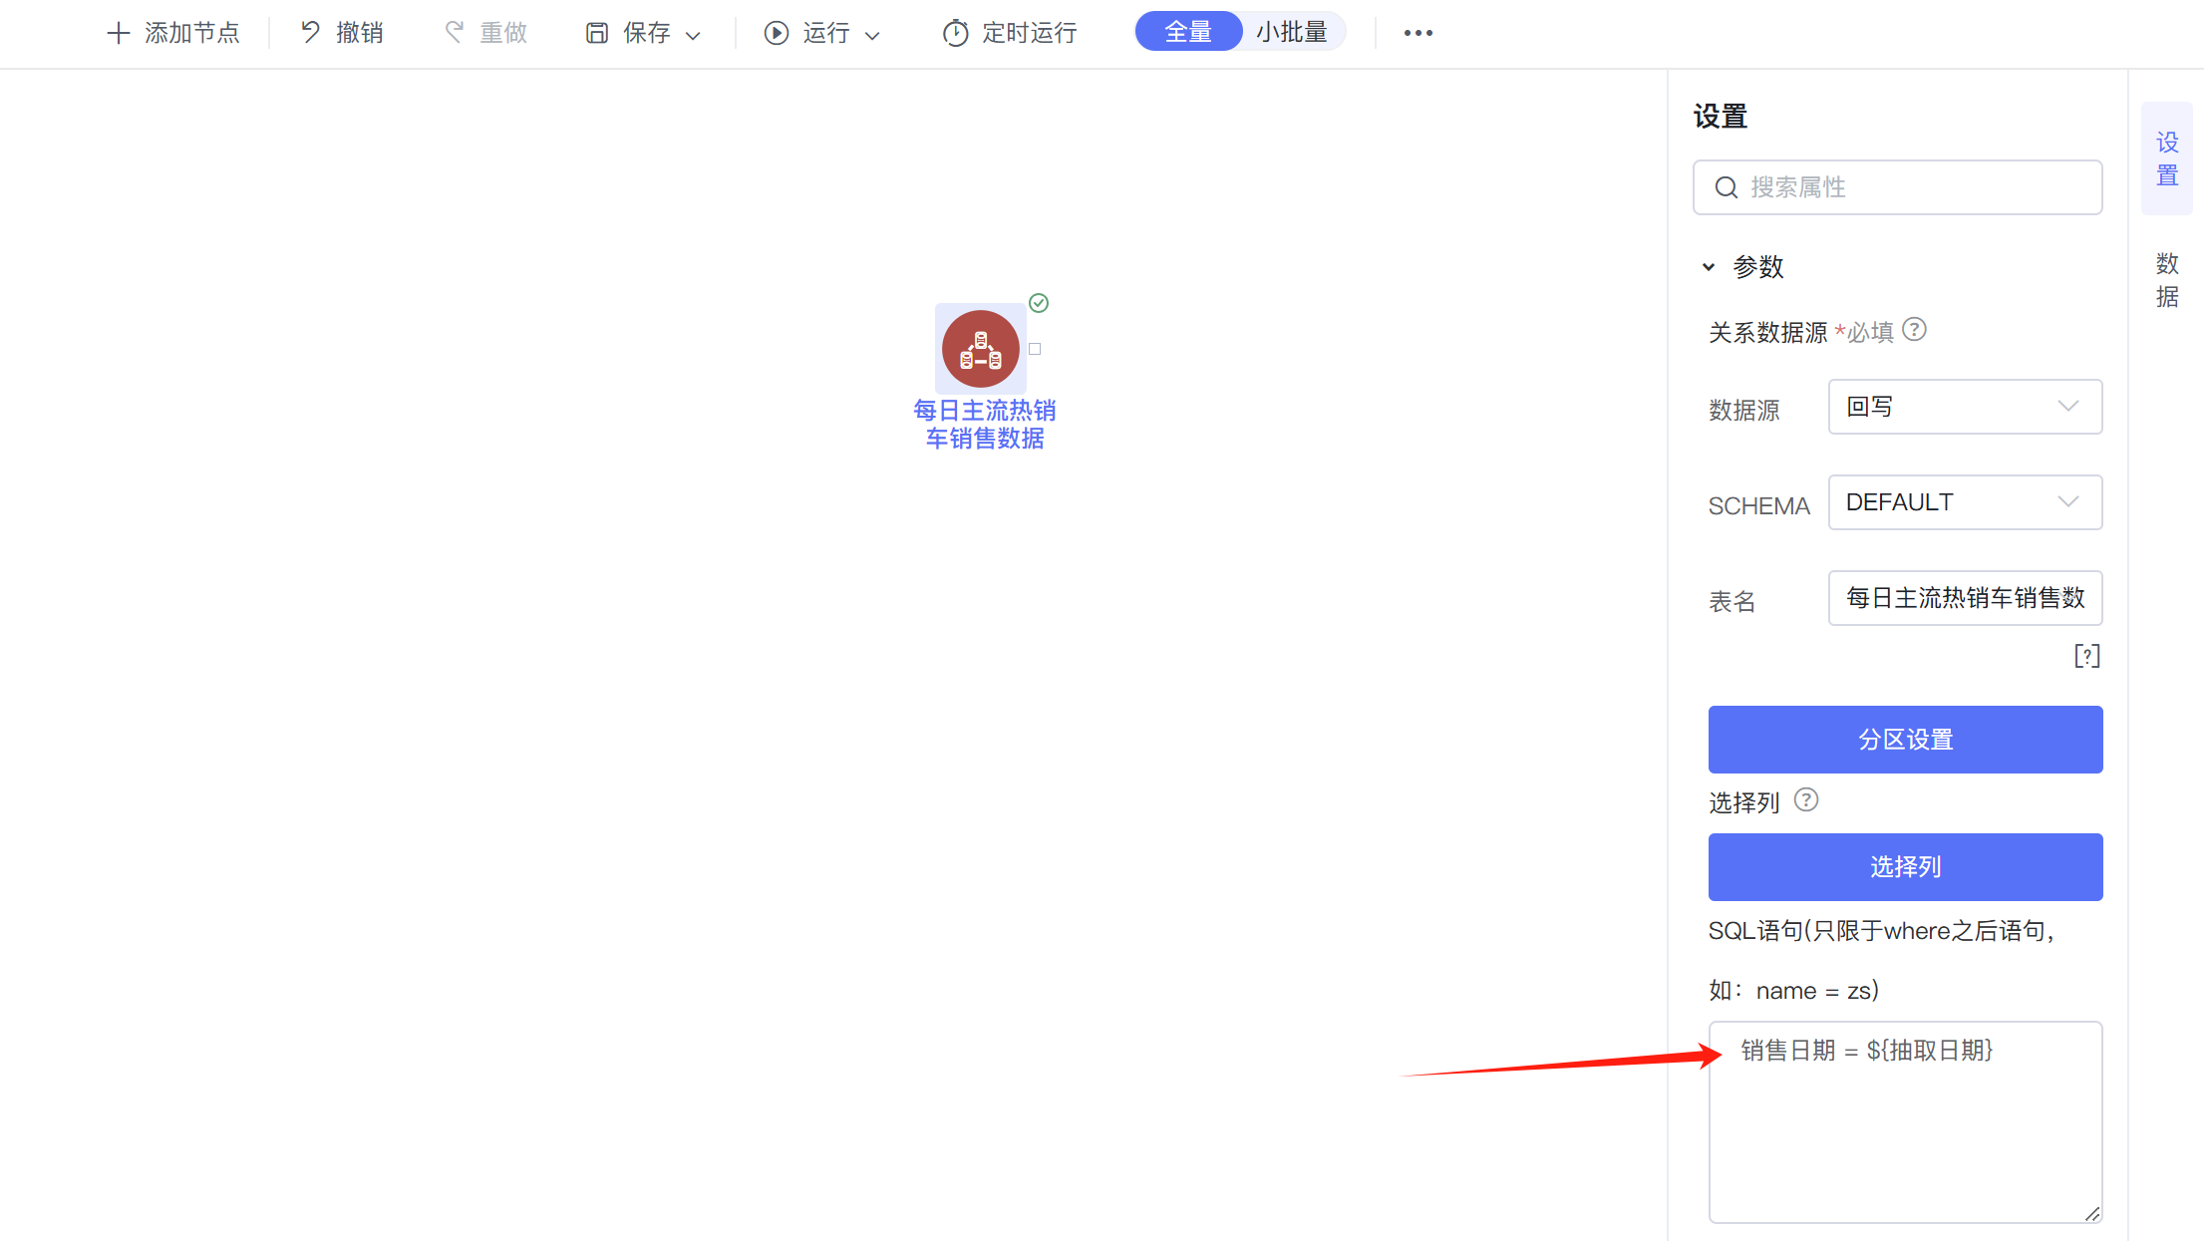The width and height of the screenshot is (2204, 1241).
Task: Open 定时运行 scheduled run
Action: tap(1010, 33)
